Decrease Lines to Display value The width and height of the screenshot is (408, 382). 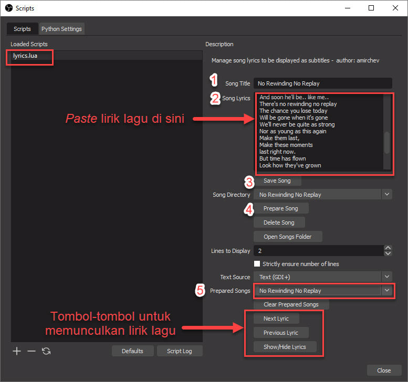coord(388,253)
